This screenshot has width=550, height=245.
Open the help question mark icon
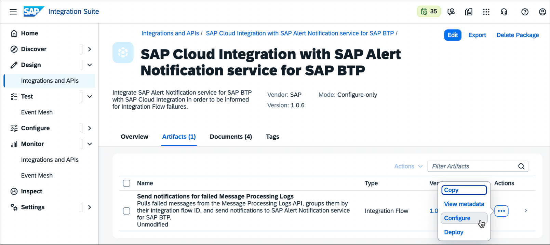pos(525,12)
